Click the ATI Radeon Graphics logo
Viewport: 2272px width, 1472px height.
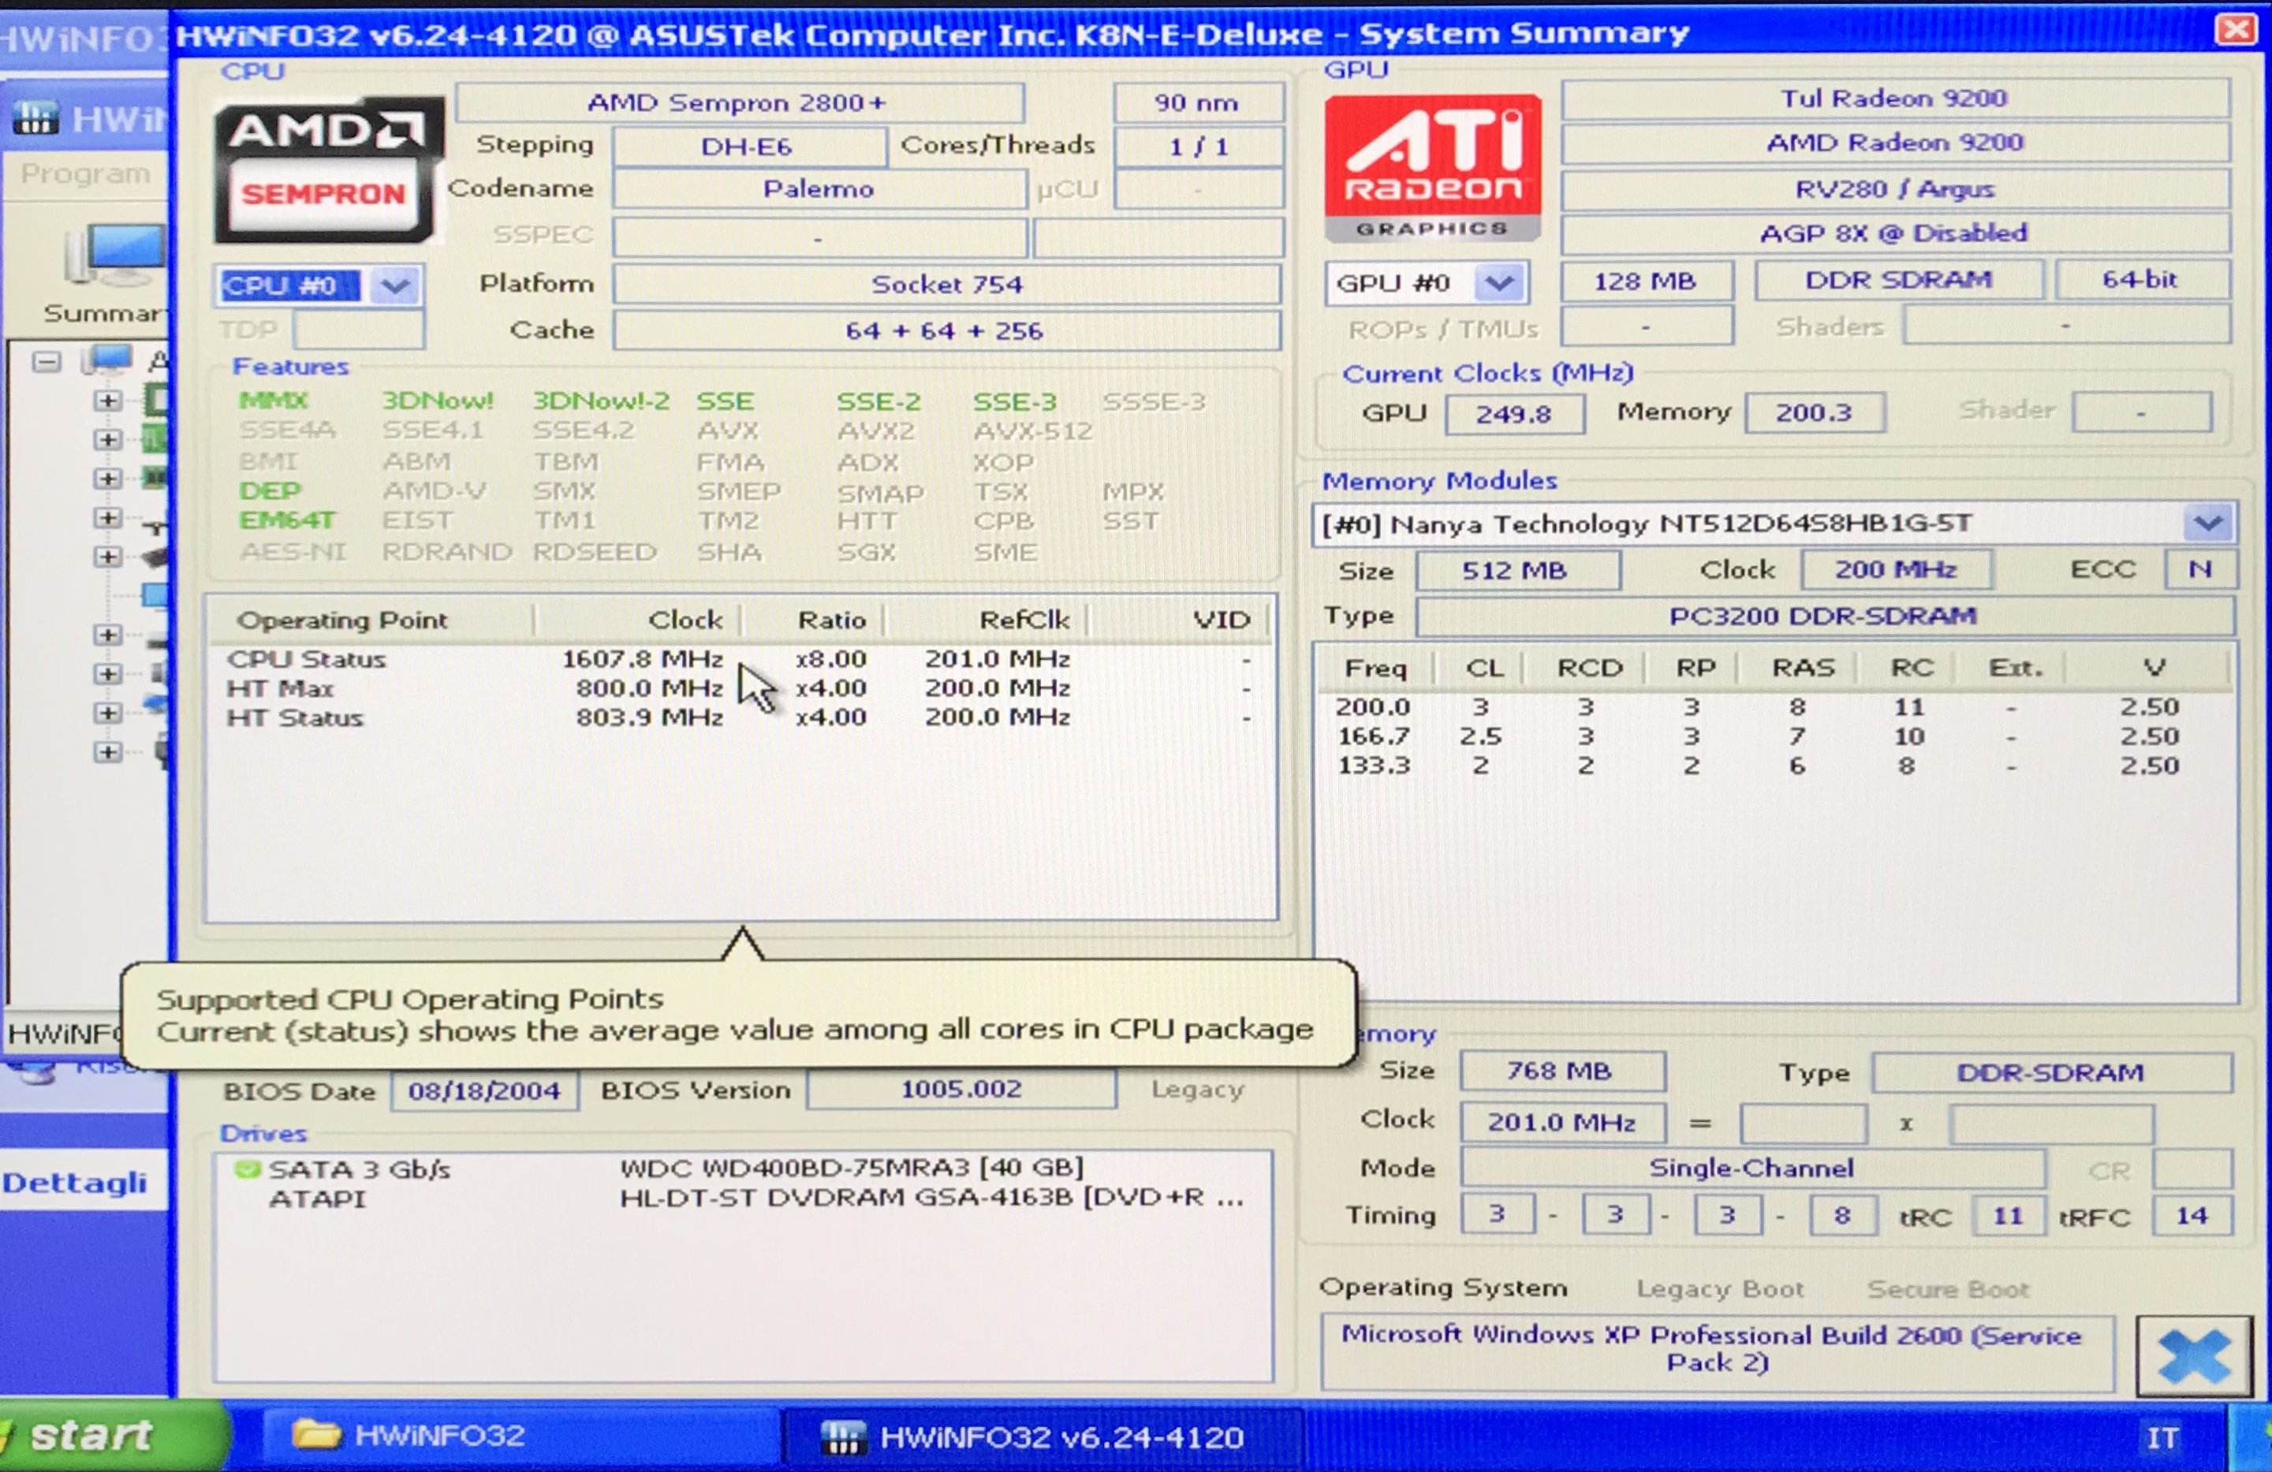point(1432,169)
